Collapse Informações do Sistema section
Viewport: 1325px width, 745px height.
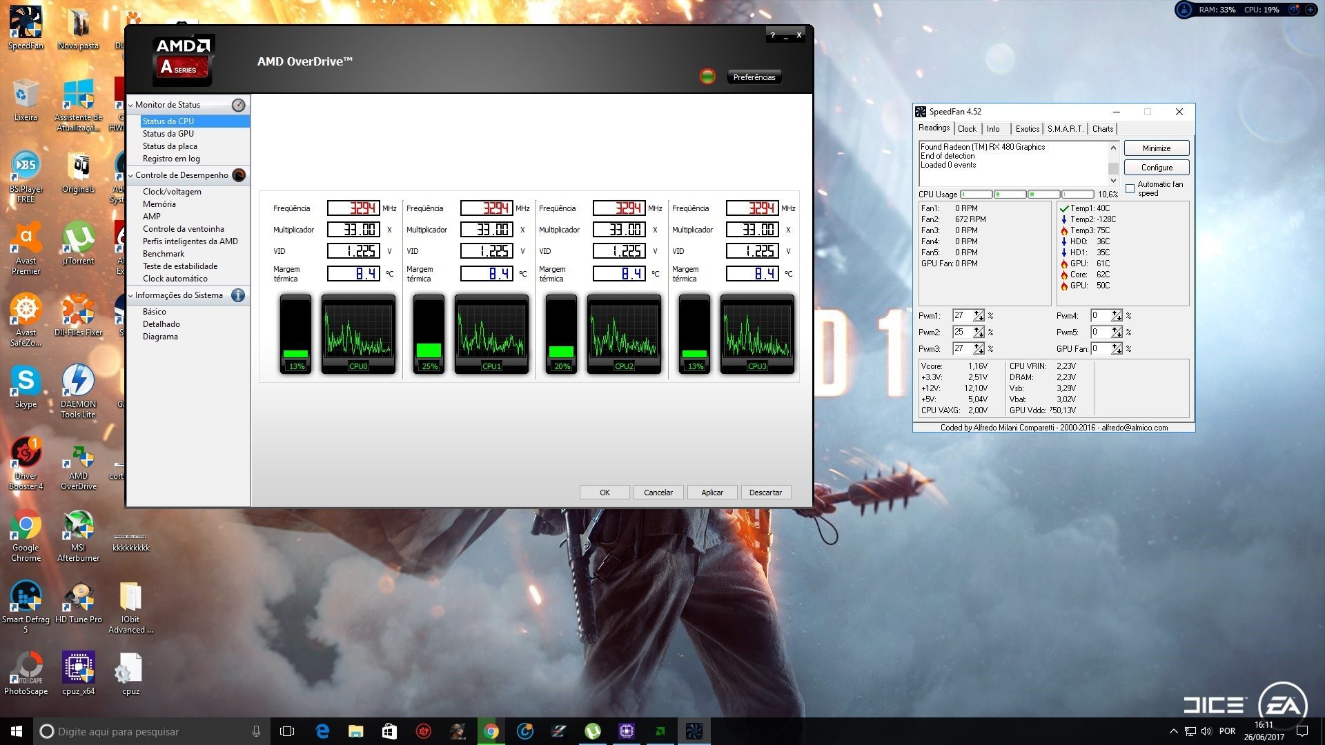(x=130, y=296)
